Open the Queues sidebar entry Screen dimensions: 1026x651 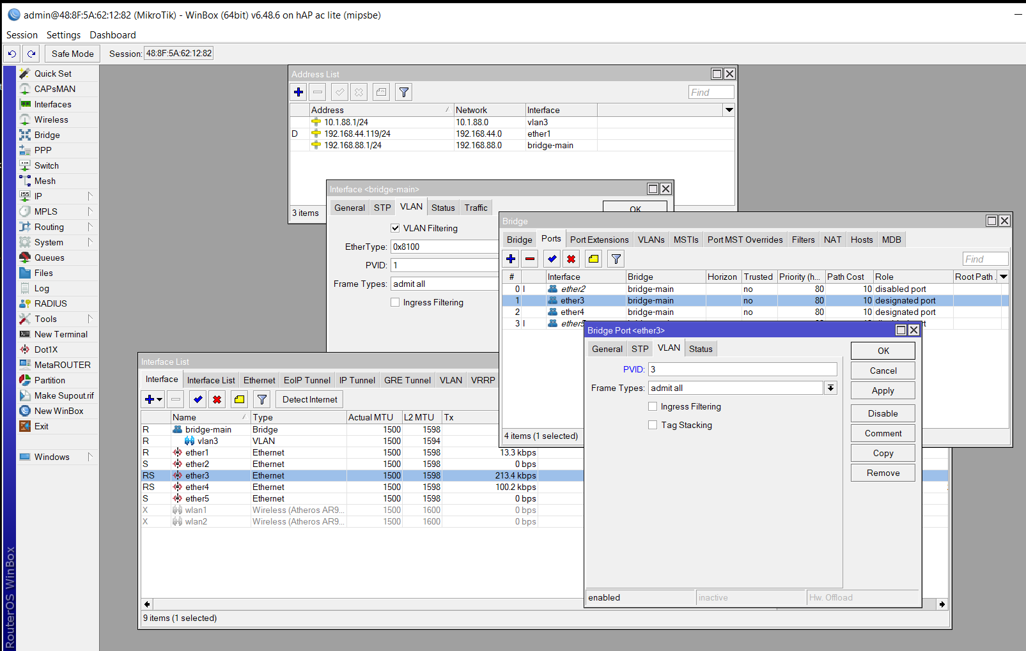pos(49,257)
